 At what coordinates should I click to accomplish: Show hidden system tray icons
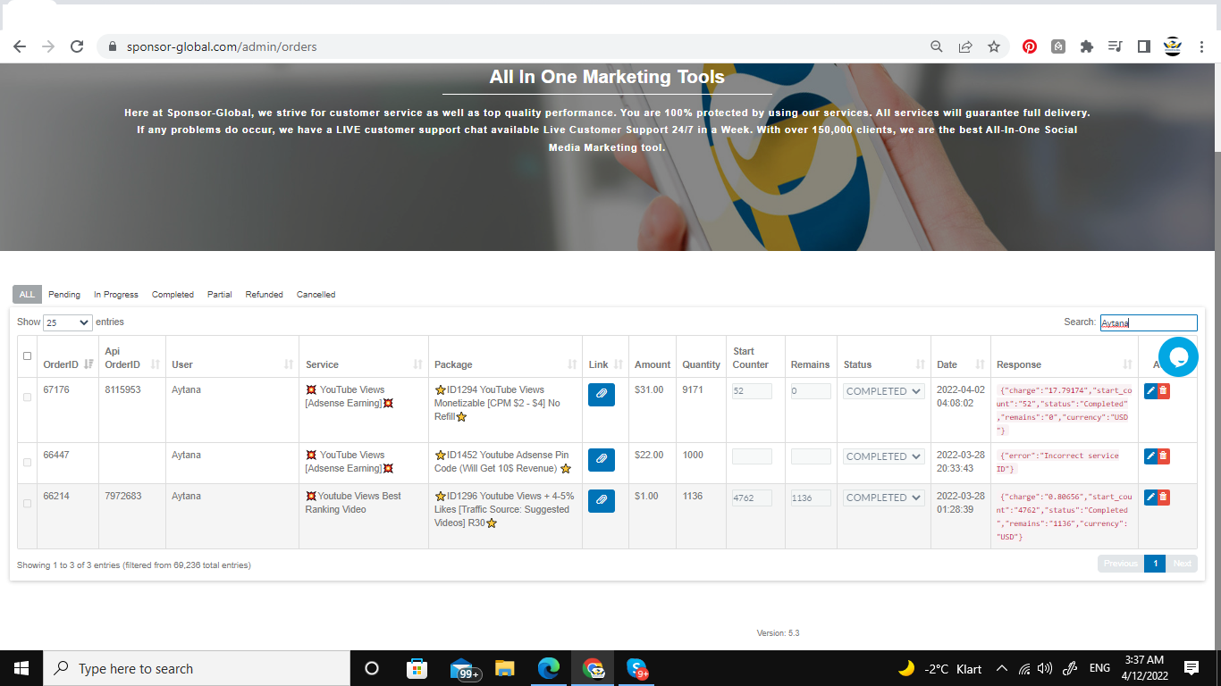(x=1001, y=668)
